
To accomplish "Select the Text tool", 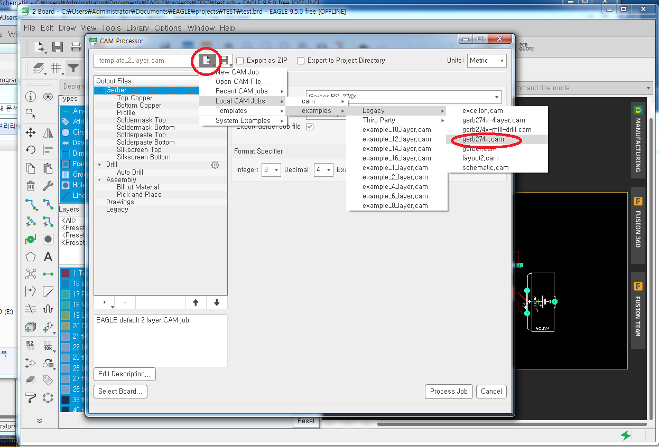I will [x=48, y=257].
